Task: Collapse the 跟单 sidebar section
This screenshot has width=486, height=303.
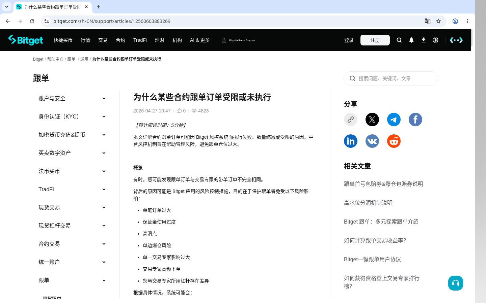Action: point(72,280)
